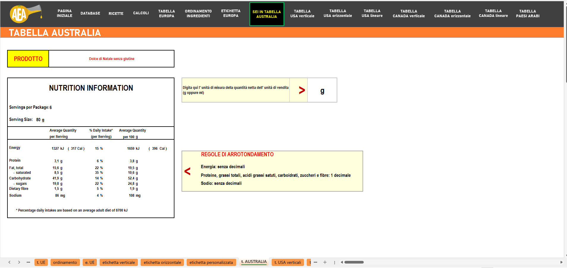Switch to the e. UE sheet tab
Image resolution: width=567 pixels, height=268 pixels.
click(90, 262)
